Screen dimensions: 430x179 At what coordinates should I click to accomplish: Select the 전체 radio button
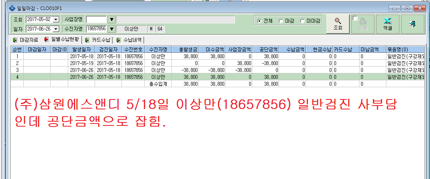tap(259, 21)
